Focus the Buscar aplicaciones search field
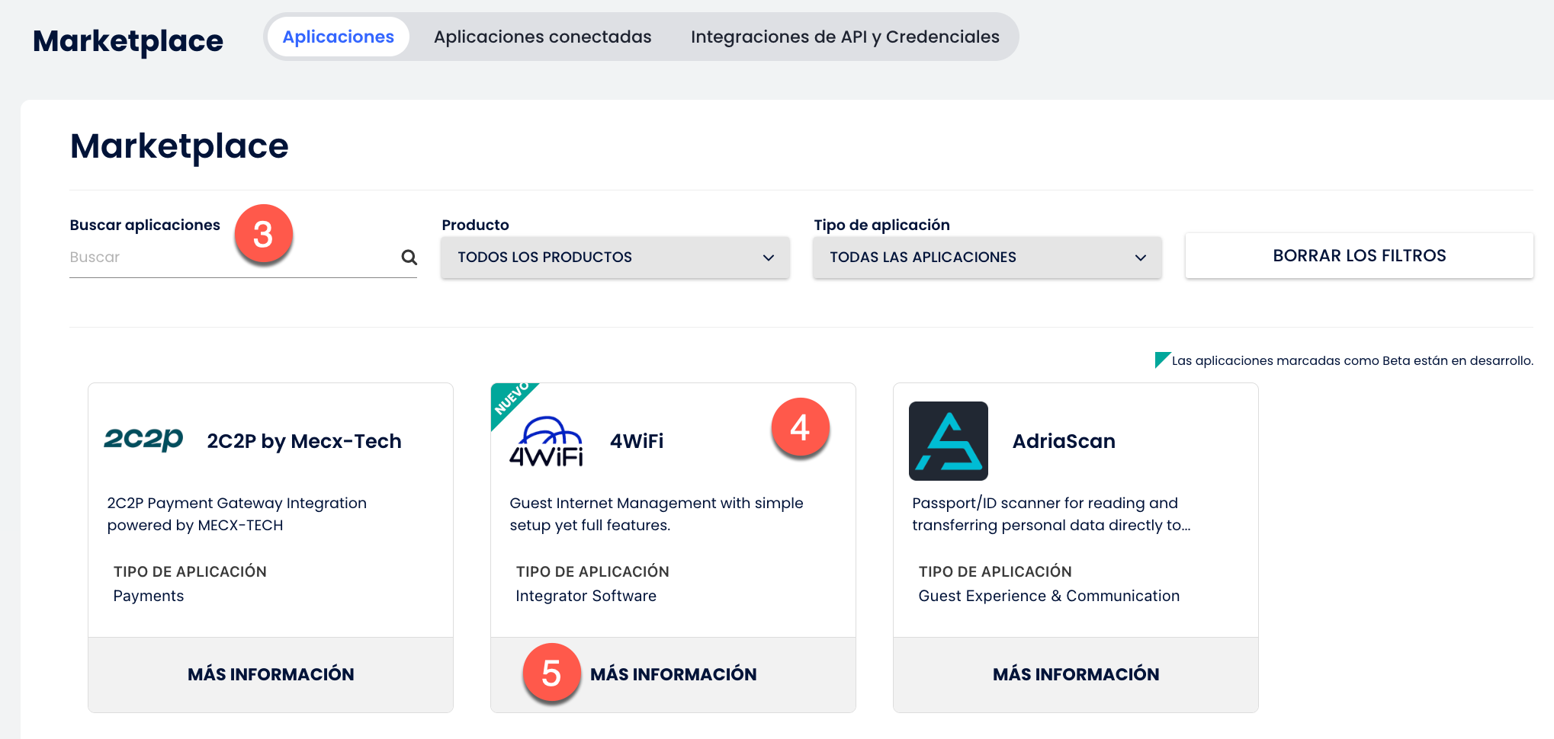 pyautogui.click(x=229, y=258)
